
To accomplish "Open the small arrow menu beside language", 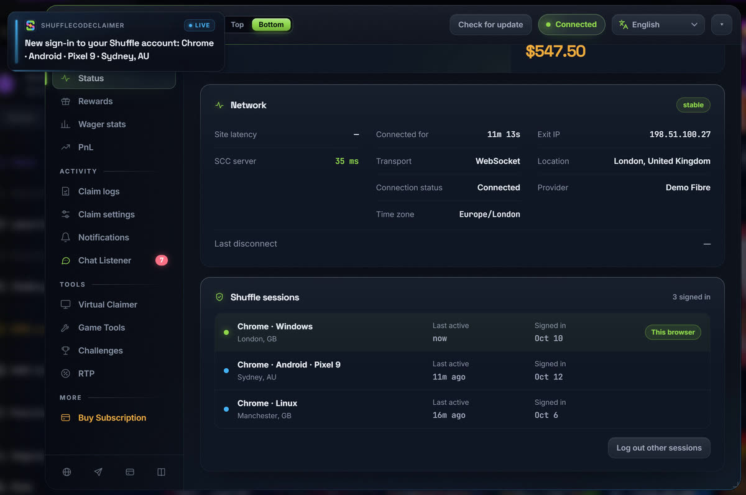I will tap(722, 25).
